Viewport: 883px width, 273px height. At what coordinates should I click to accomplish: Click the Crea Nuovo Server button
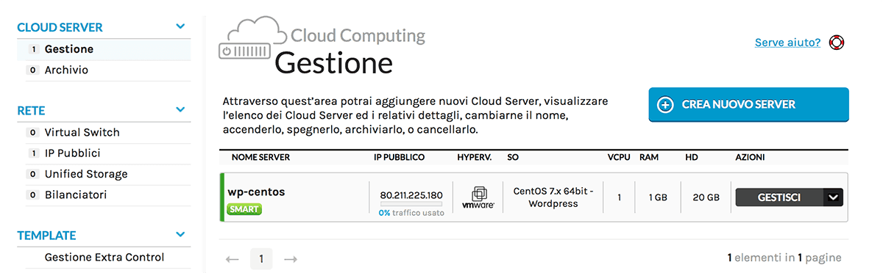(x=748, y=104)
